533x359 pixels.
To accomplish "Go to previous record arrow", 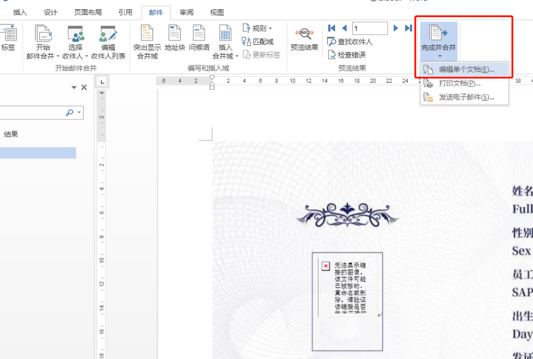I will pyautogui.click(x=344, y=28).
